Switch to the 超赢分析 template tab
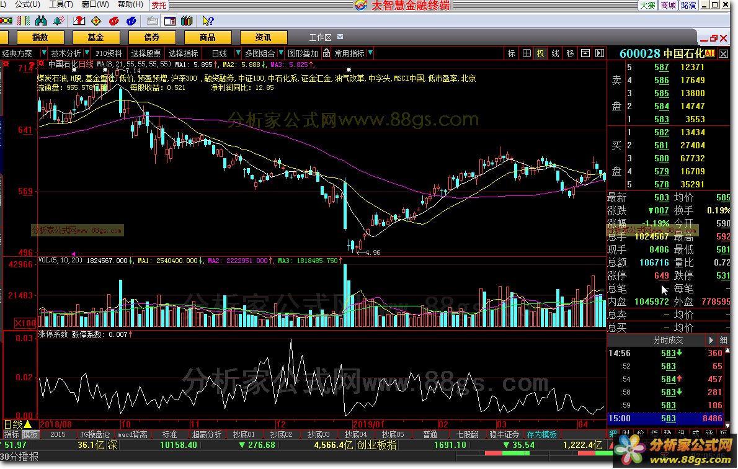738x469 pixels. tap(207, 434)
